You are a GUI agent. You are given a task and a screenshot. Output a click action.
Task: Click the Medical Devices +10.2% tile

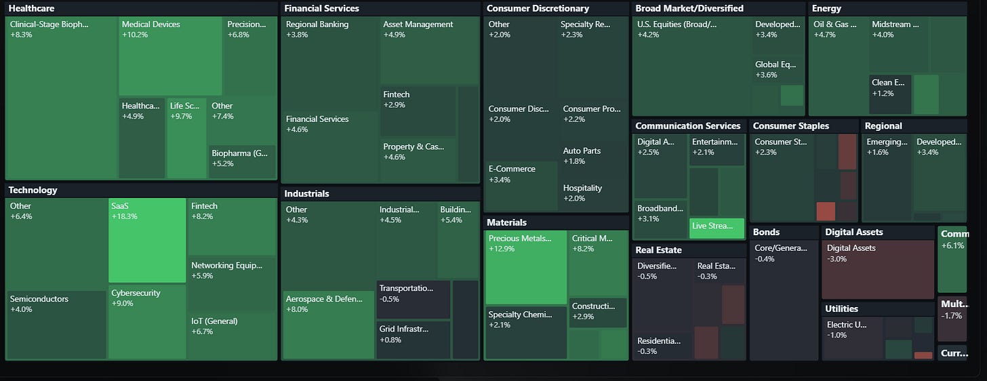pyautogui.click(x=170, y=56)
